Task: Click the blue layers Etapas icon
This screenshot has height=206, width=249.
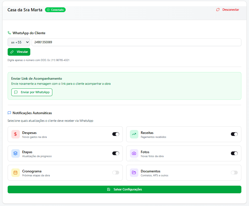Action: pyautogui.click(x=15, y=153)
